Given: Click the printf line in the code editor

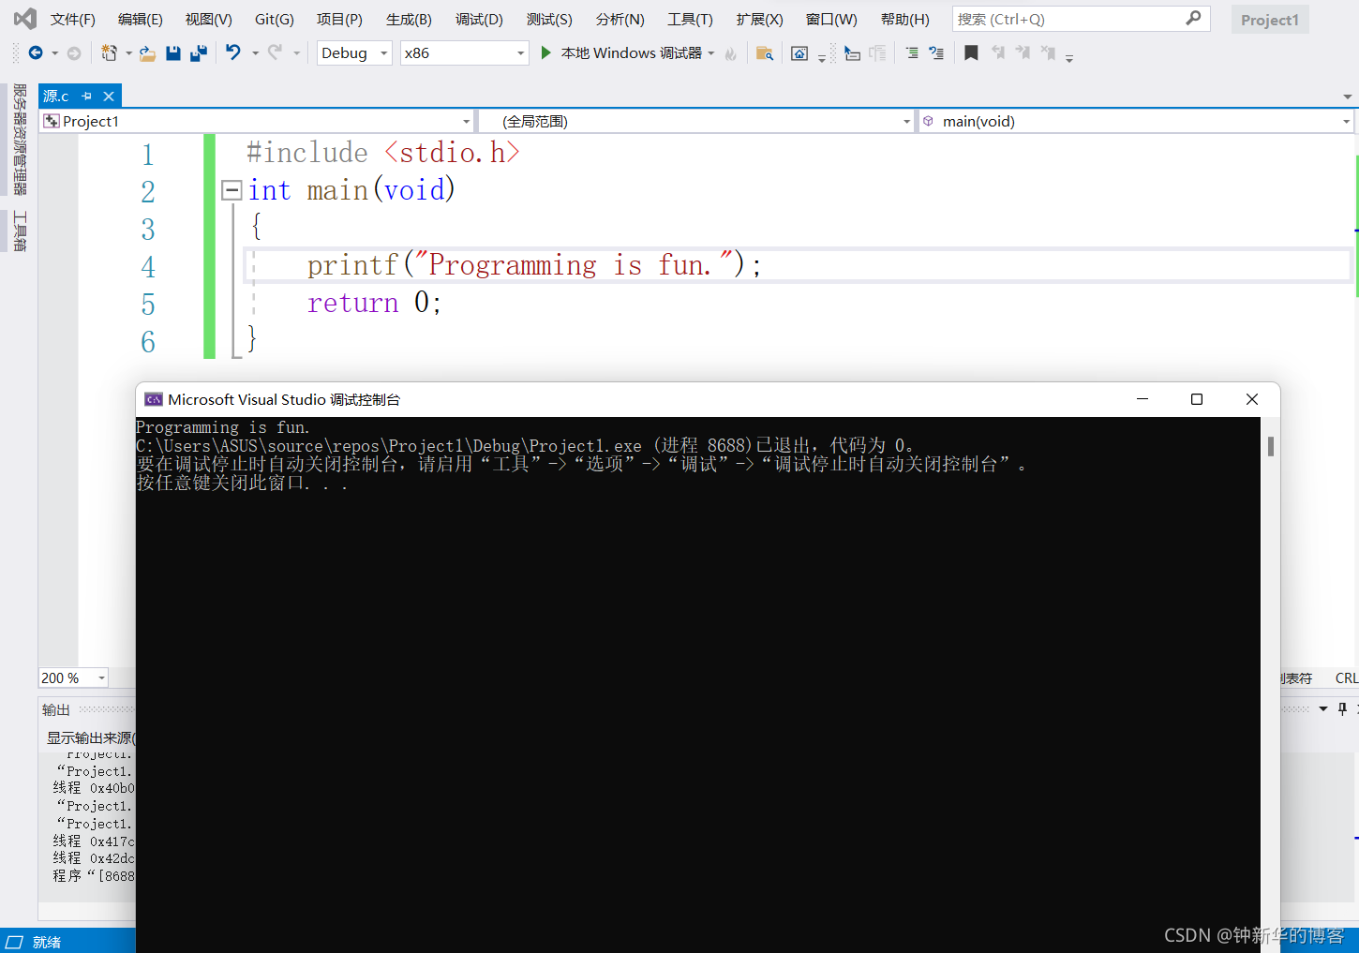Looking at the screenshot, I should (534, 265).
